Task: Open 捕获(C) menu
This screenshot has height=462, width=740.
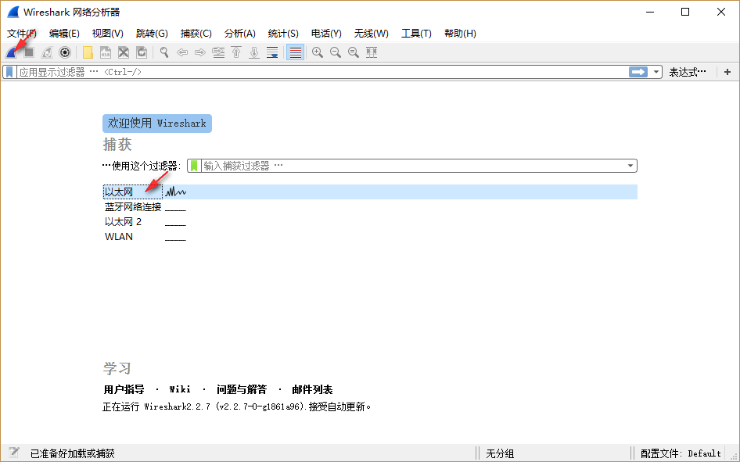Action: 196,34
